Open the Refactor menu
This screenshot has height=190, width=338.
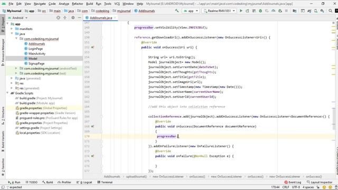pyautogui.click(x=78, y=4)
